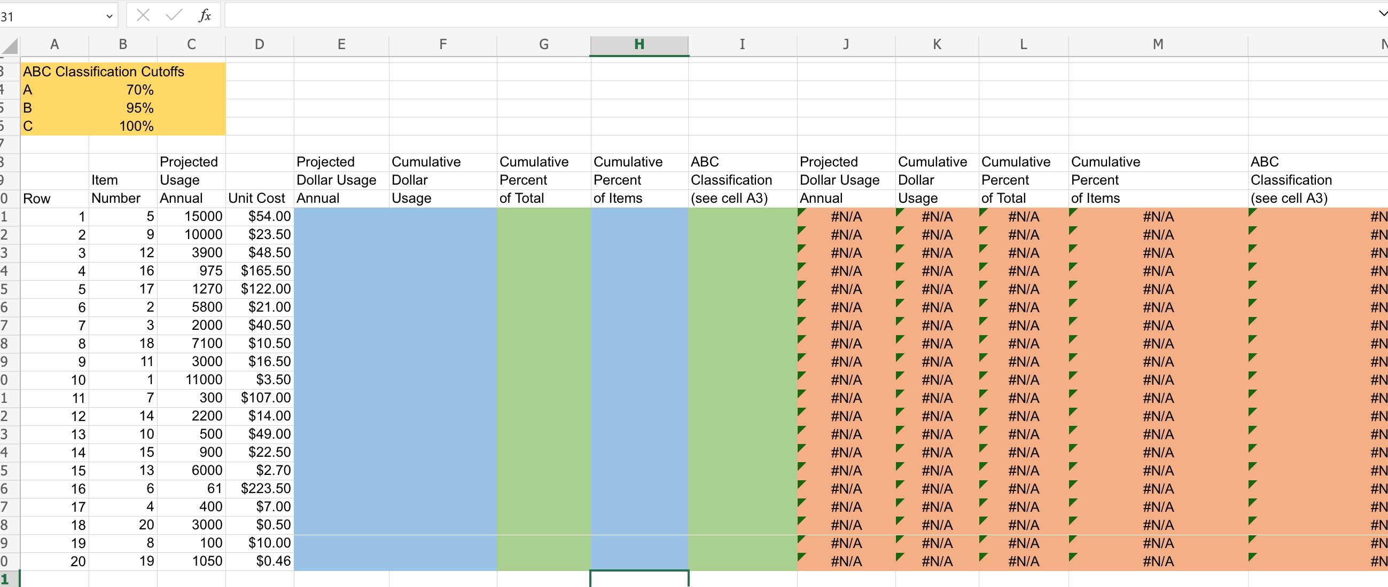Select the annual usage cell 975
This screenshot has height=587, width=1388.
pyautogui.click(x=191, y=271)
